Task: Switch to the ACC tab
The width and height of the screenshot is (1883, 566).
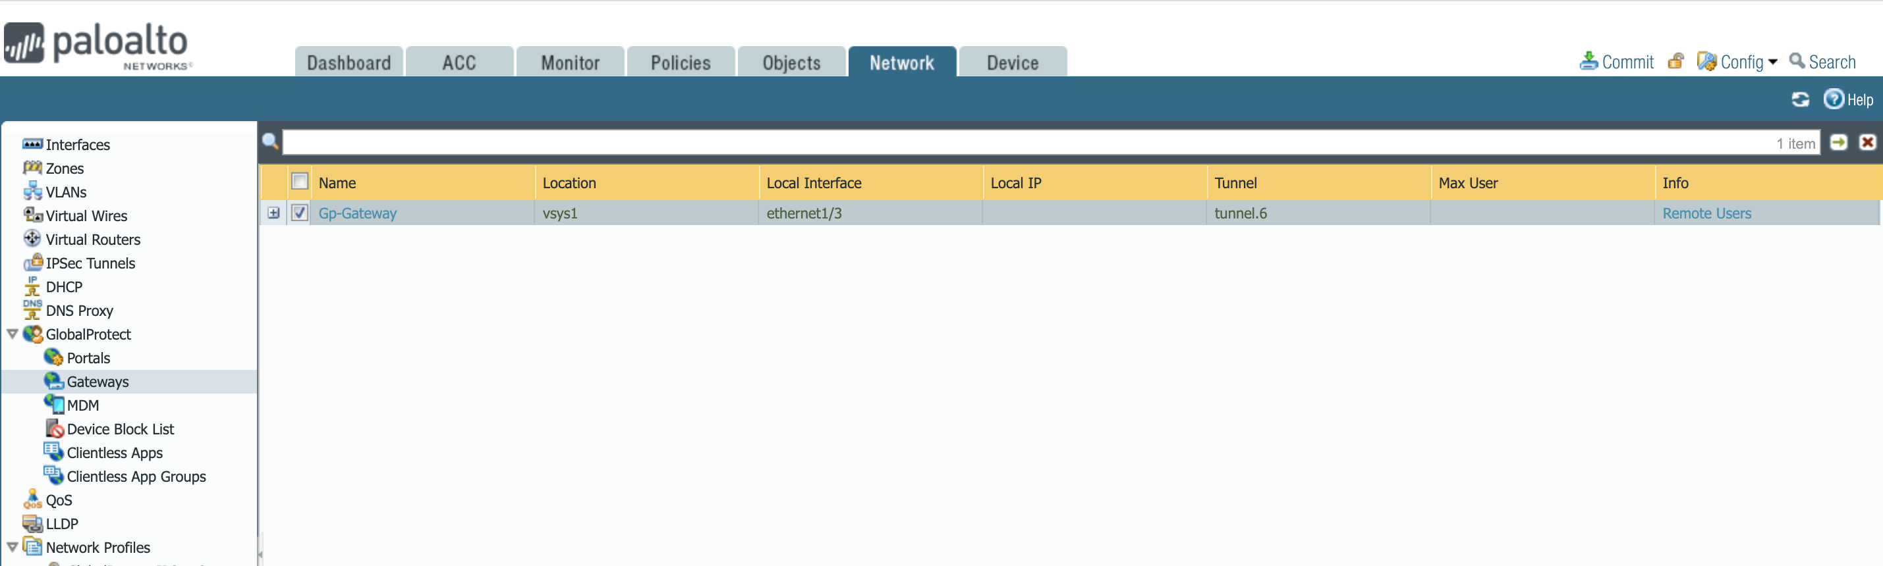Action: click(x=459, y=62)
